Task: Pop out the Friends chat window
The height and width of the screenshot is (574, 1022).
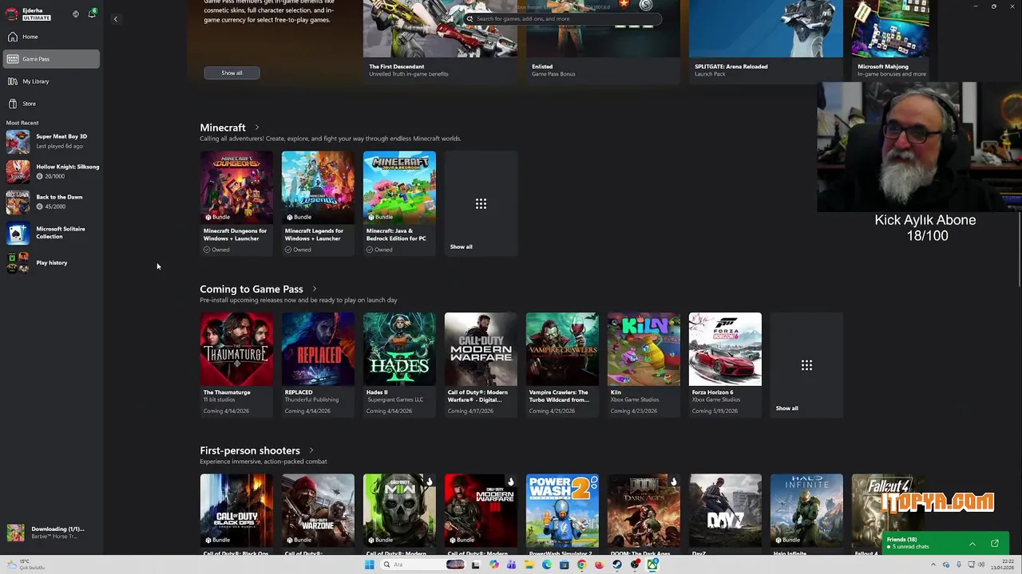Action: 995,544
